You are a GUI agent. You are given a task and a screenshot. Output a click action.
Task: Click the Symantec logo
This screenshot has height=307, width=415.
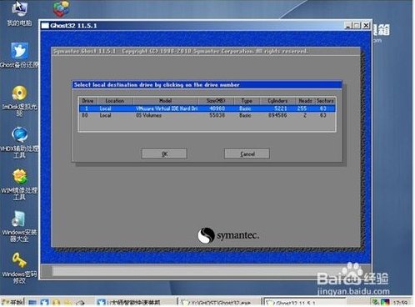(x=228, y=235)
